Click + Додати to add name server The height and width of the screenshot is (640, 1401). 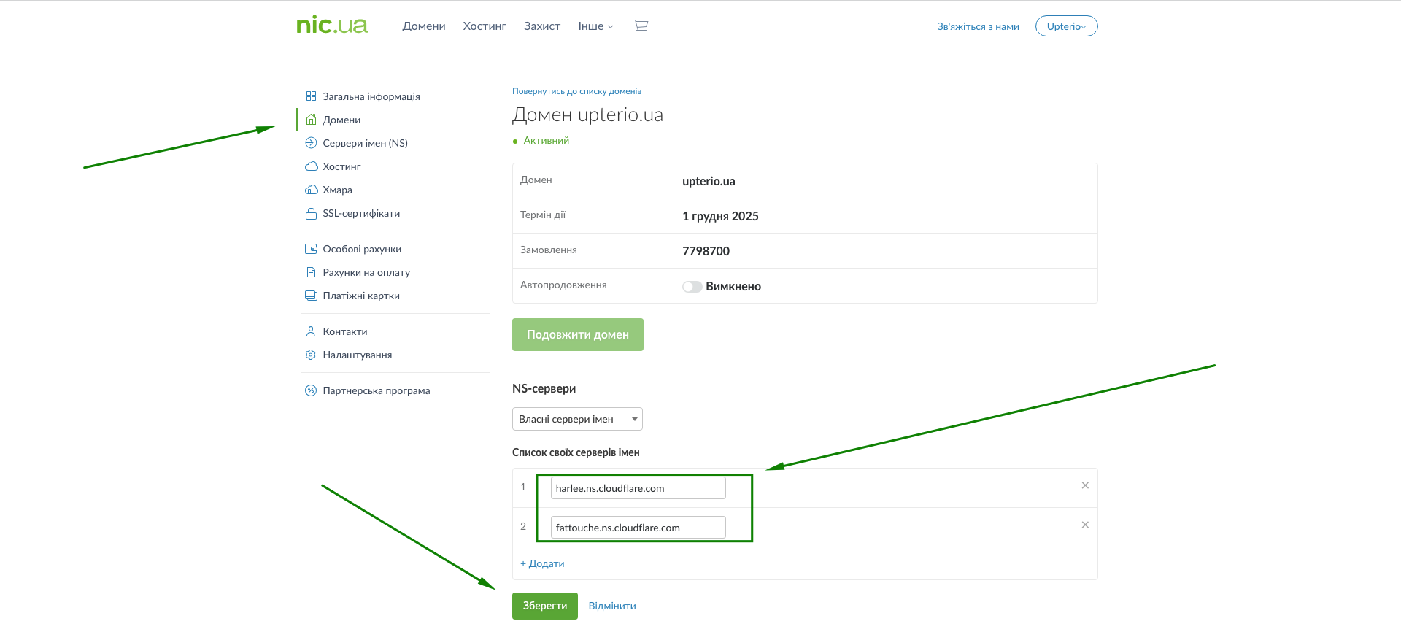(542, 563)
